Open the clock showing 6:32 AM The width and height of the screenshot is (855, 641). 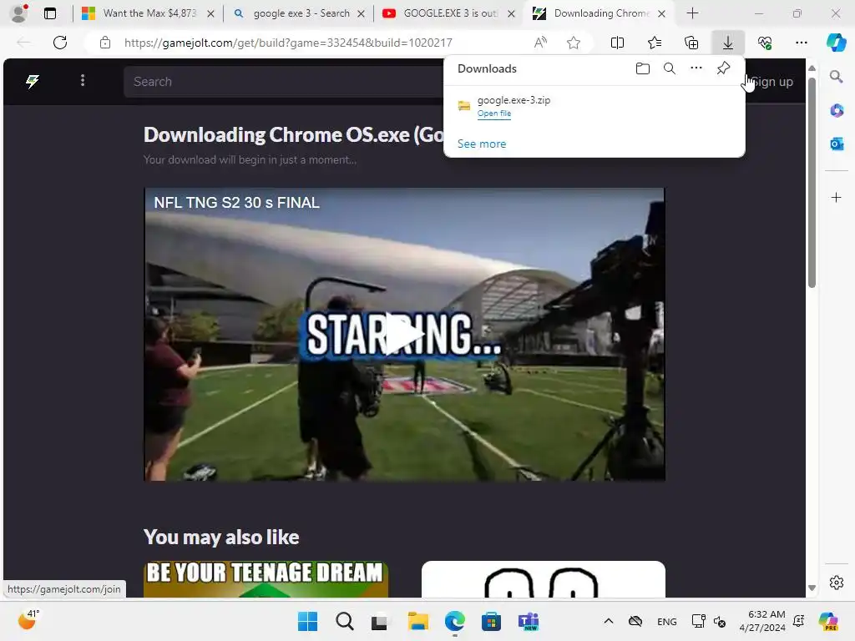(762, 621)
